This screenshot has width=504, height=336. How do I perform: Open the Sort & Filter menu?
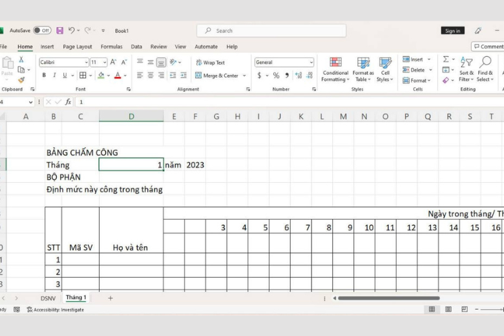[x=466, y=69]
